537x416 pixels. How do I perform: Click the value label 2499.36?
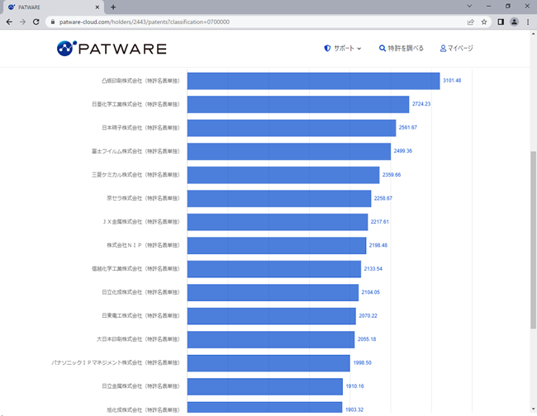[403, 151]
